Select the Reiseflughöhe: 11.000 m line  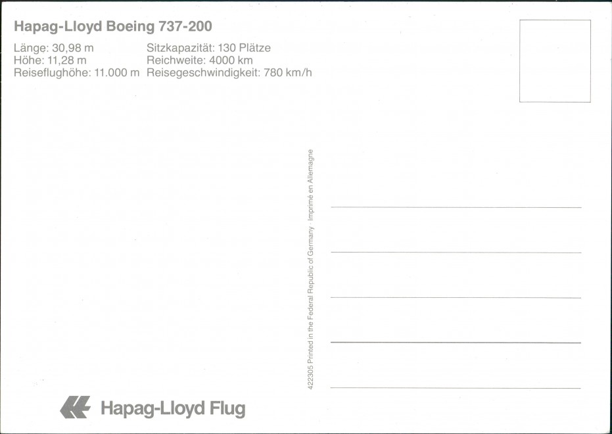(76, 73)
